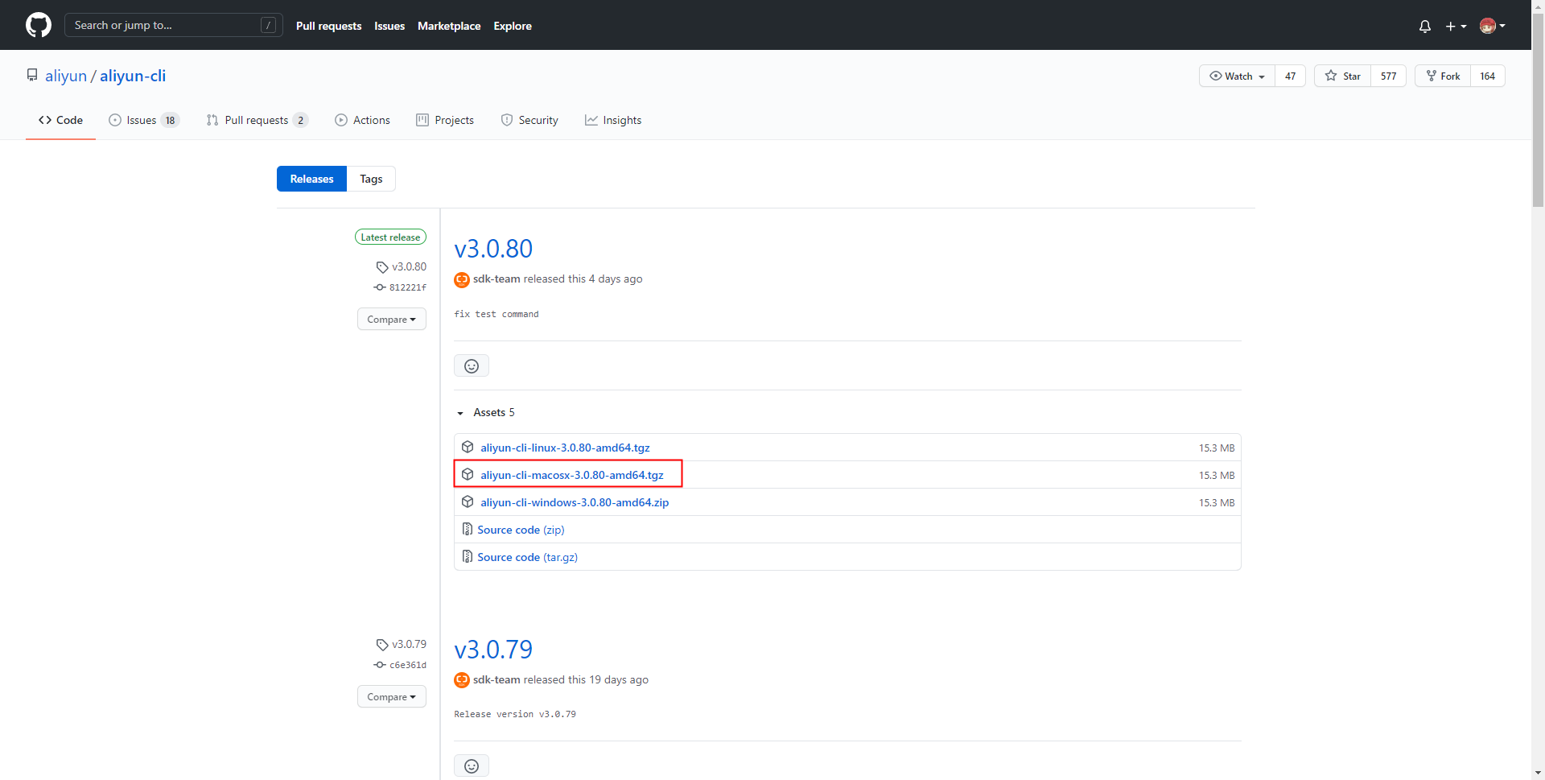Click the tag v3.0.79 in sidebar
This screenshot has height=780, width=1545.
tap(402, 644)
